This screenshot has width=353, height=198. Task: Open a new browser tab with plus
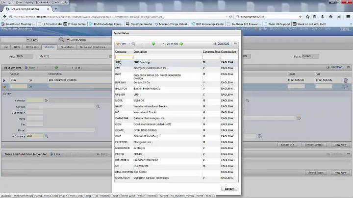click(56, 9)
